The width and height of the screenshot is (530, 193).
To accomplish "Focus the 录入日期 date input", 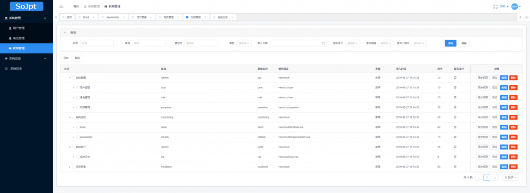I will click(x=298, y=43).
